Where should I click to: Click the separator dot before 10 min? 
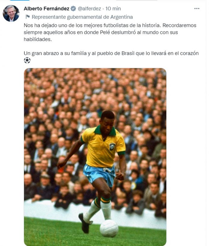(x=103, y=9)
